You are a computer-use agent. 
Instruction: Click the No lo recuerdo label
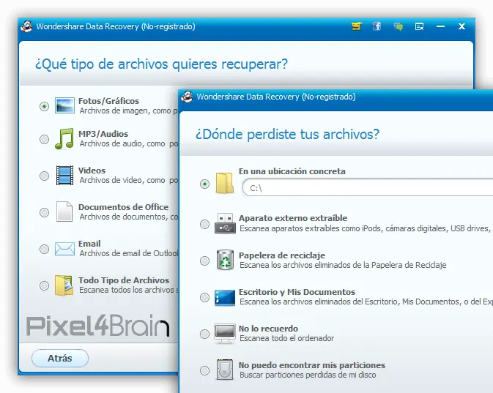point(268,329)
